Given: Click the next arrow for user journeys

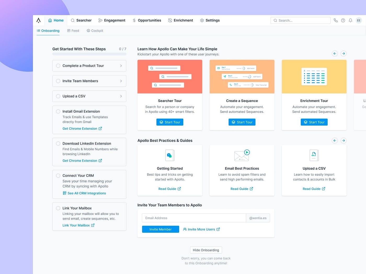Looking at the screenshot, I should coord(344,53).
